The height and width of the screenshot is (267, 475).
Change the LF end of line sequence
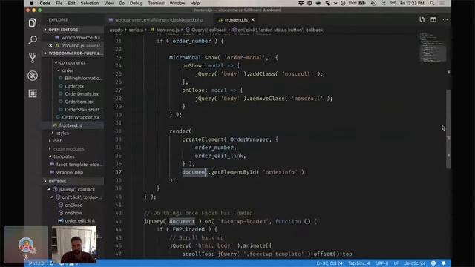(396, 263)
